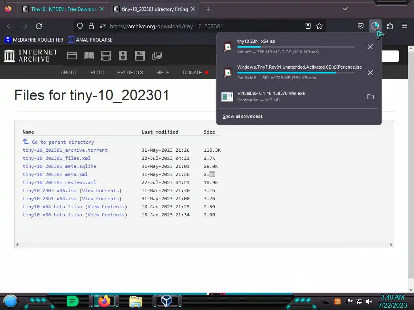
Task: Open tiny-10_202301_meta.sqlite
Action: (x=59, y=166)
